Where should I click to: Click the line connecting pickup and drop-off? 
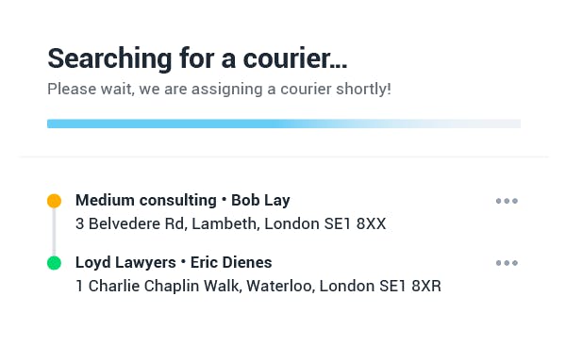[x=54, y=232]
